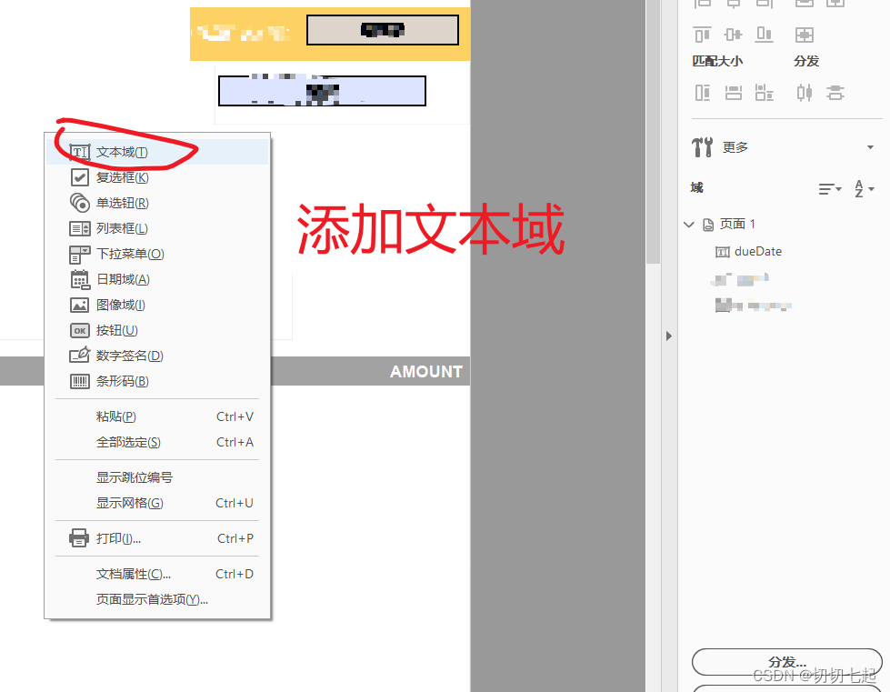Click the 分发... button at the bottom
Image resolution: width=890 pixels, height=692 pixels.
click(x=787, y=662)
